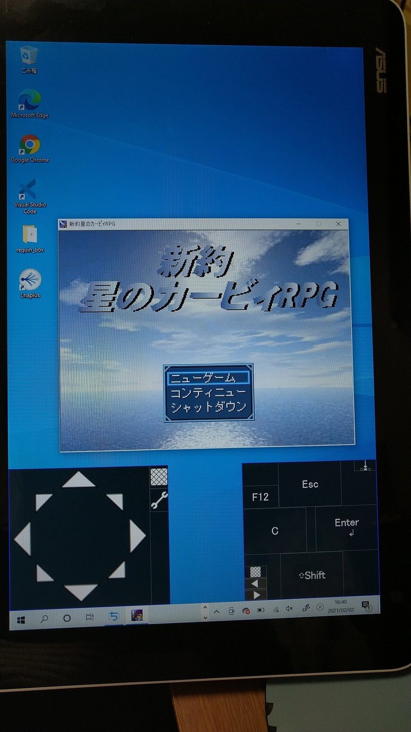Minimize the 新約星のカービィRPG window
Image resolution: width=411 pixels, height=732 pixels.
[x=298, y=224]
